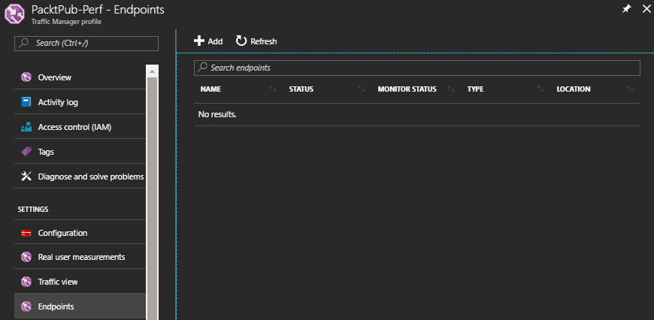Refresh the endpoints list

point(256,41)
